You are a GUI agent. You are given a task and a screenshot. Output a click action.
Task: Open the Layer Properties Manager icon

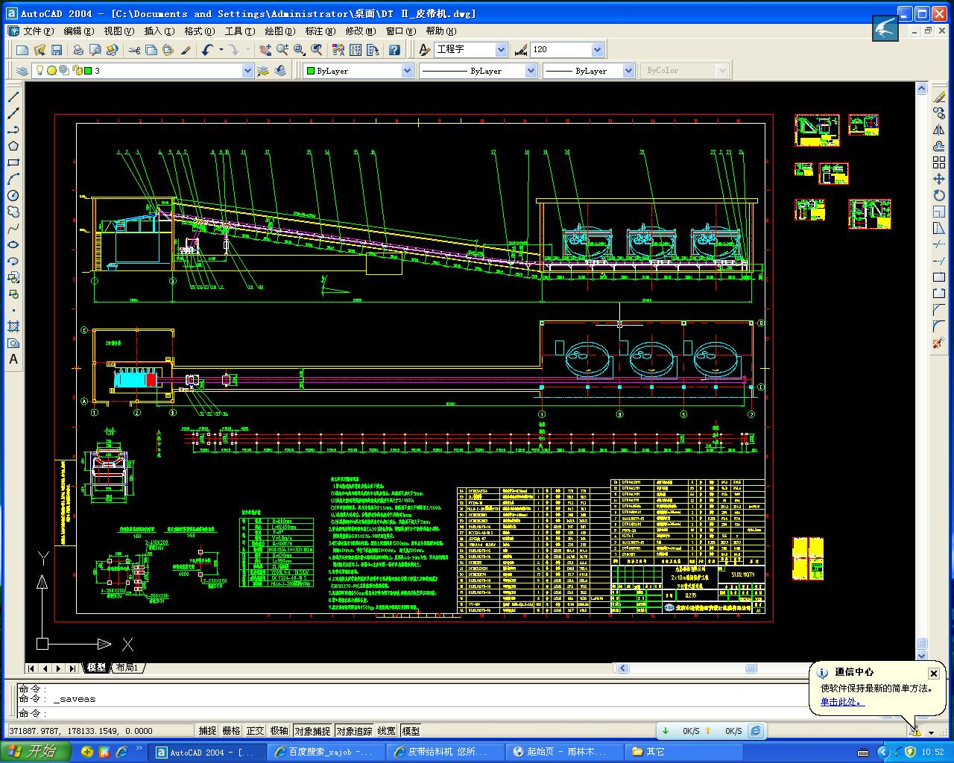22,71
